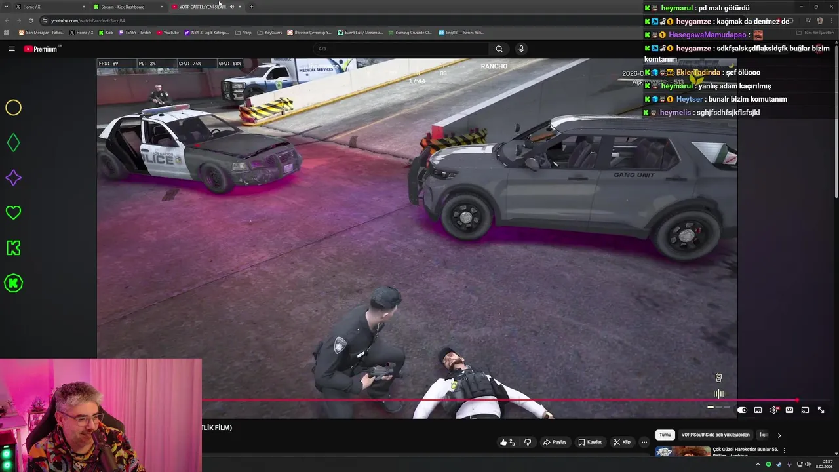Reload the current page
Image resolution: width=839 pixels, height=472 pixels.
point(30,20)
